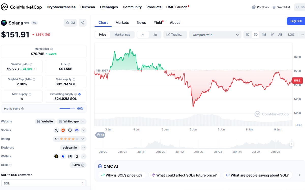Click the first wallet icon in Wallets row

coord(56,156)
